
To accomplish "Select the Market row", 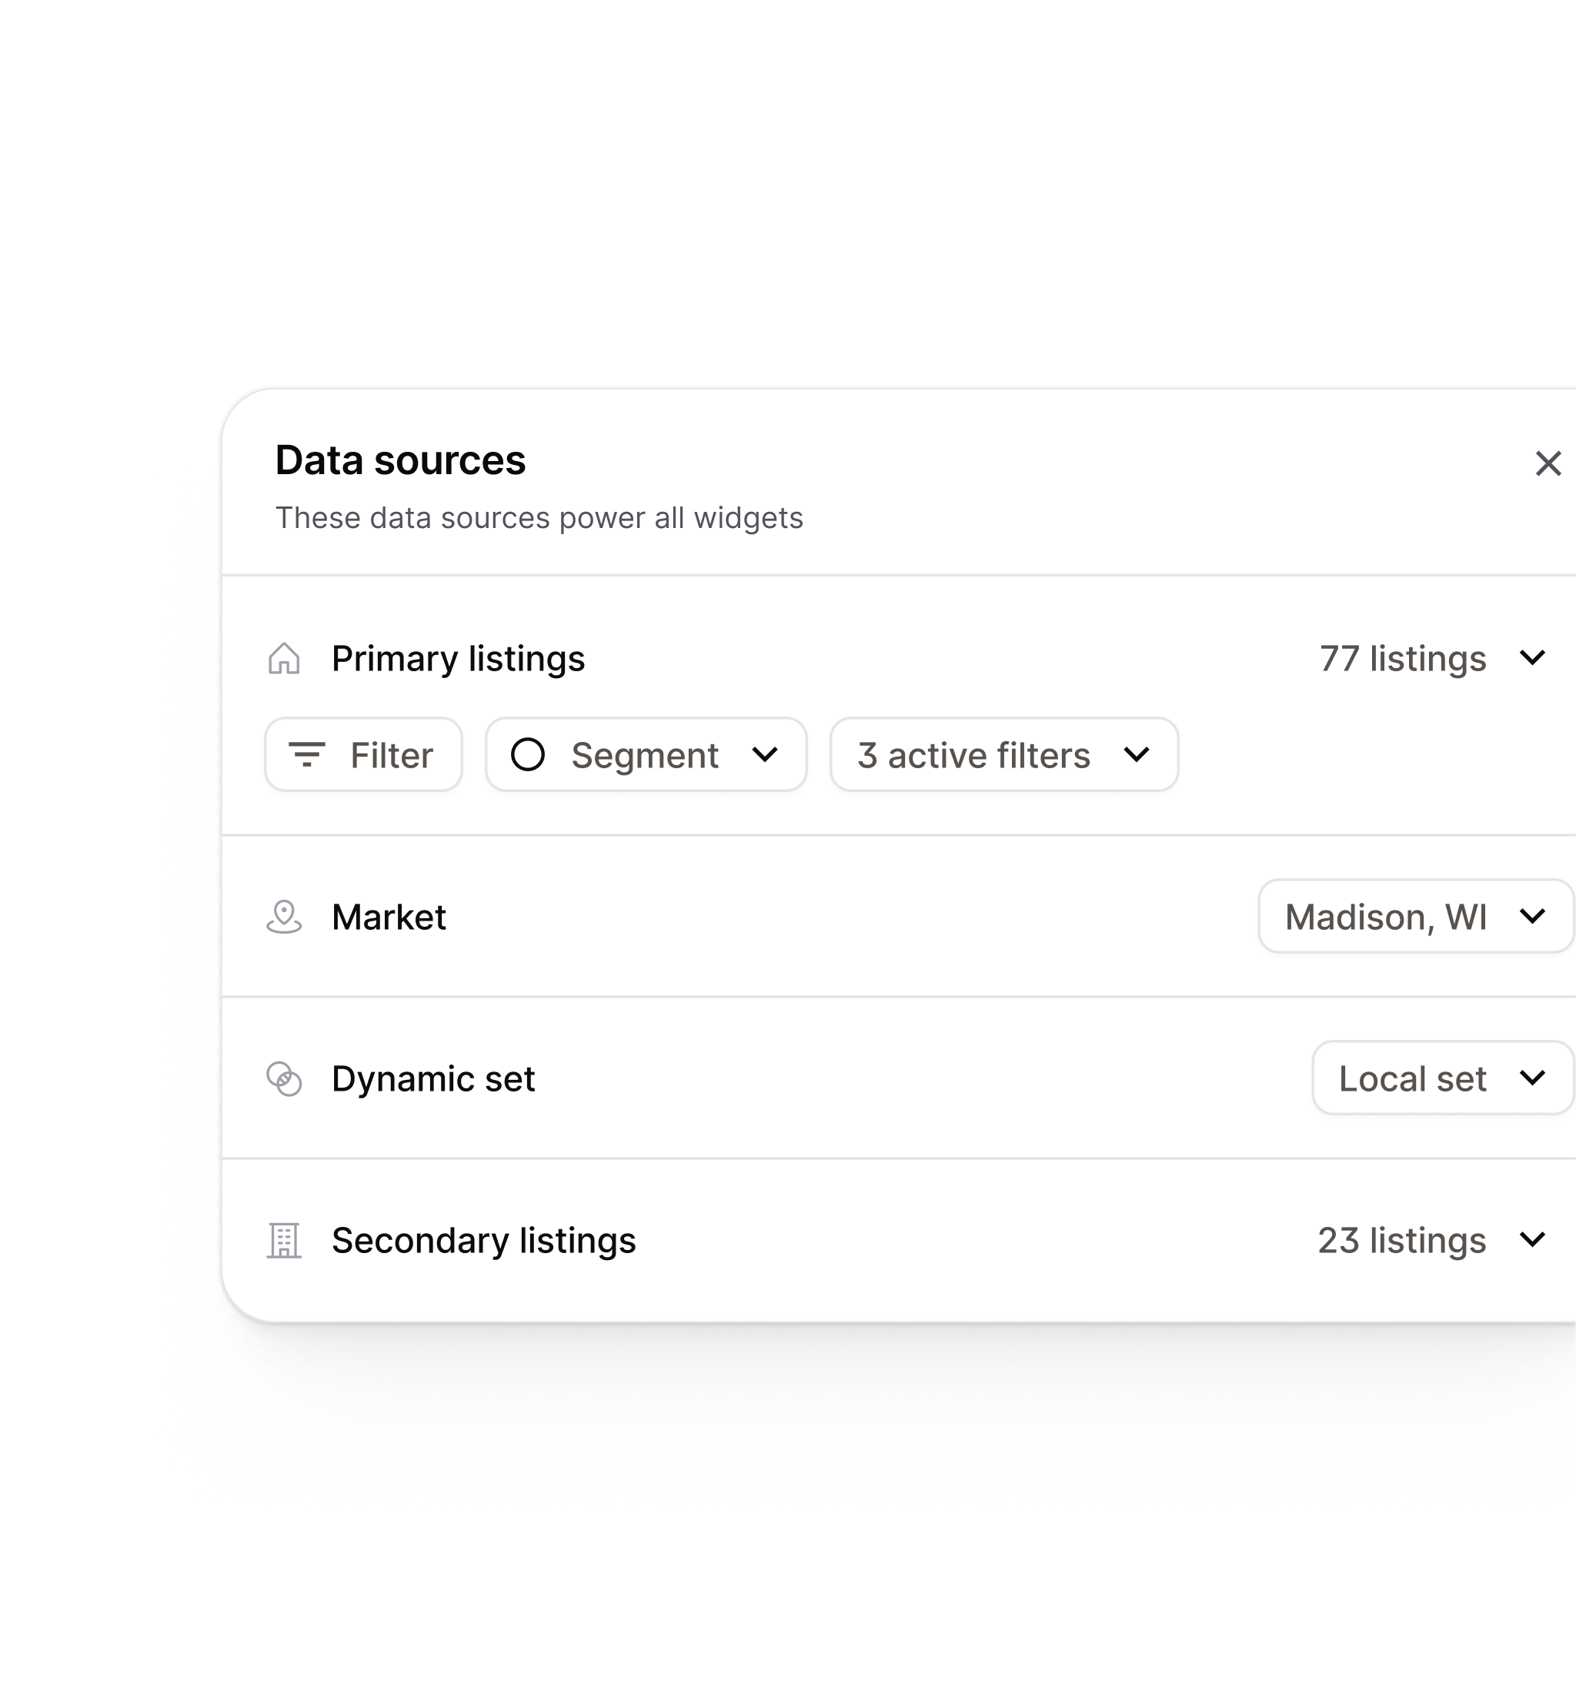I will click(389, 918).
